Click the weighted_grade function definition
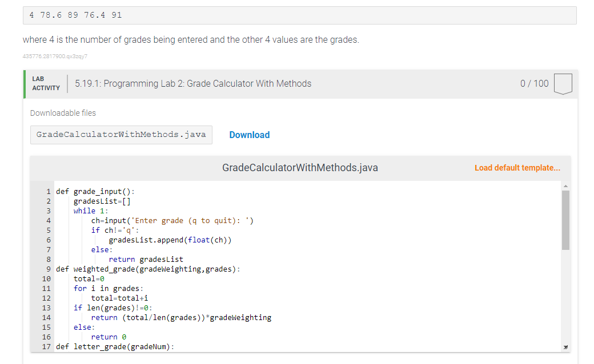 (148, 269)
